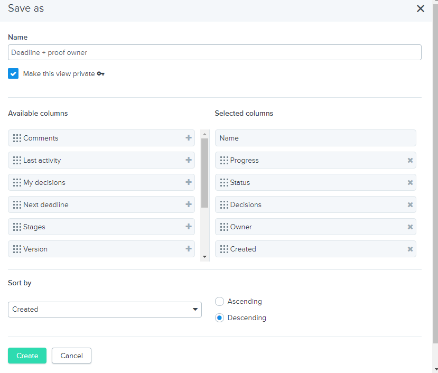Screen dimensions: 438x373
Task: Select Ascending sort order
Action: coord(220,301)
